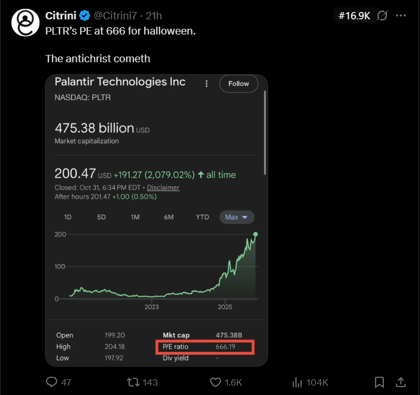Open Palantir card vertical dots menu
Screen dimensions: 420x395
[207, 84]
